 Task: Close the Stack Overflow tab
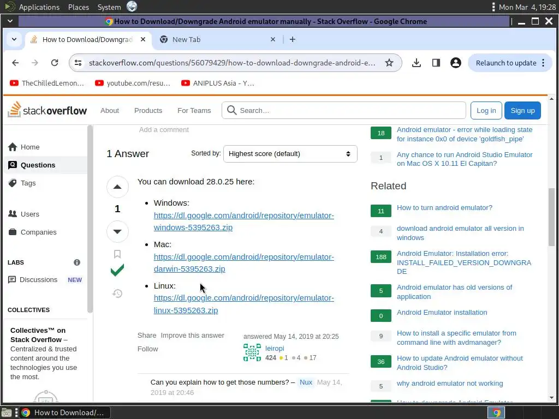pyautogui.click(x=143, y=39)
